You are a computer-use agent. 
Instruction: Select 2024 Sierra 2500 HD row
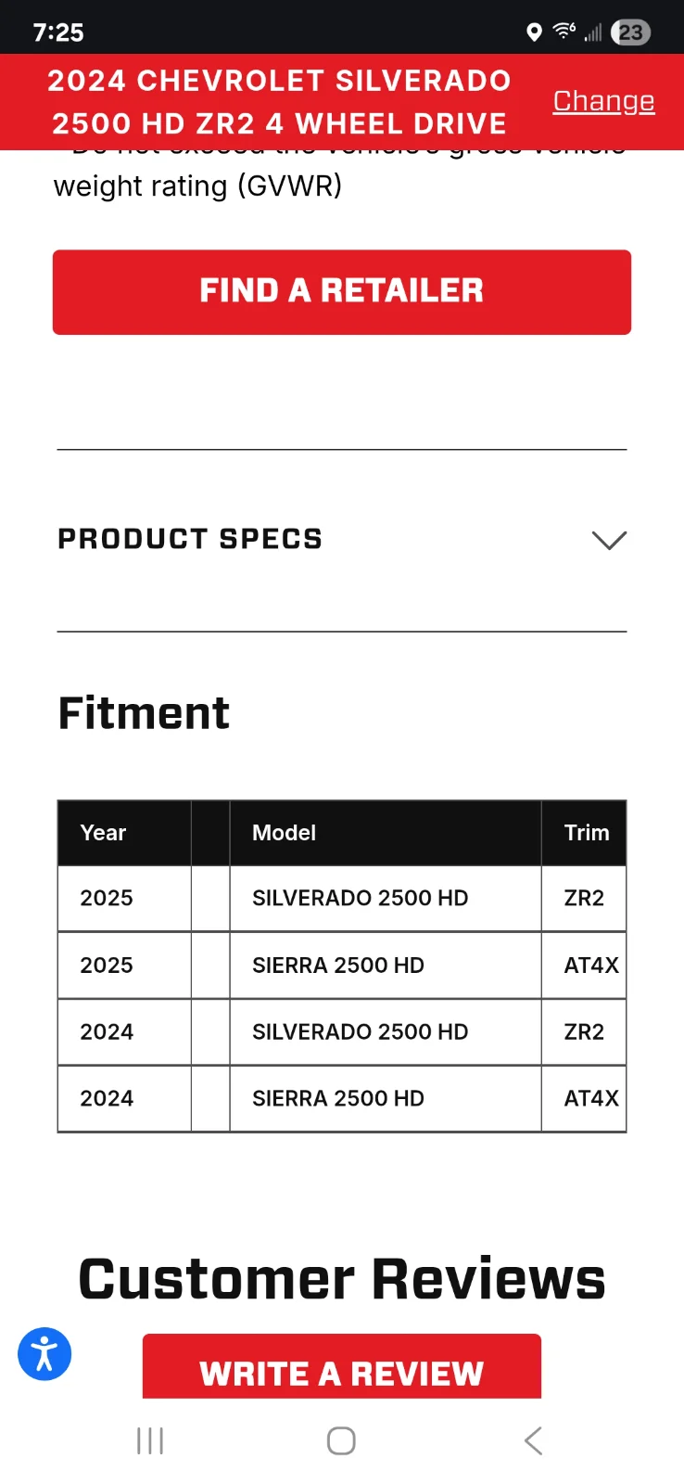[x=338, y=1098]
